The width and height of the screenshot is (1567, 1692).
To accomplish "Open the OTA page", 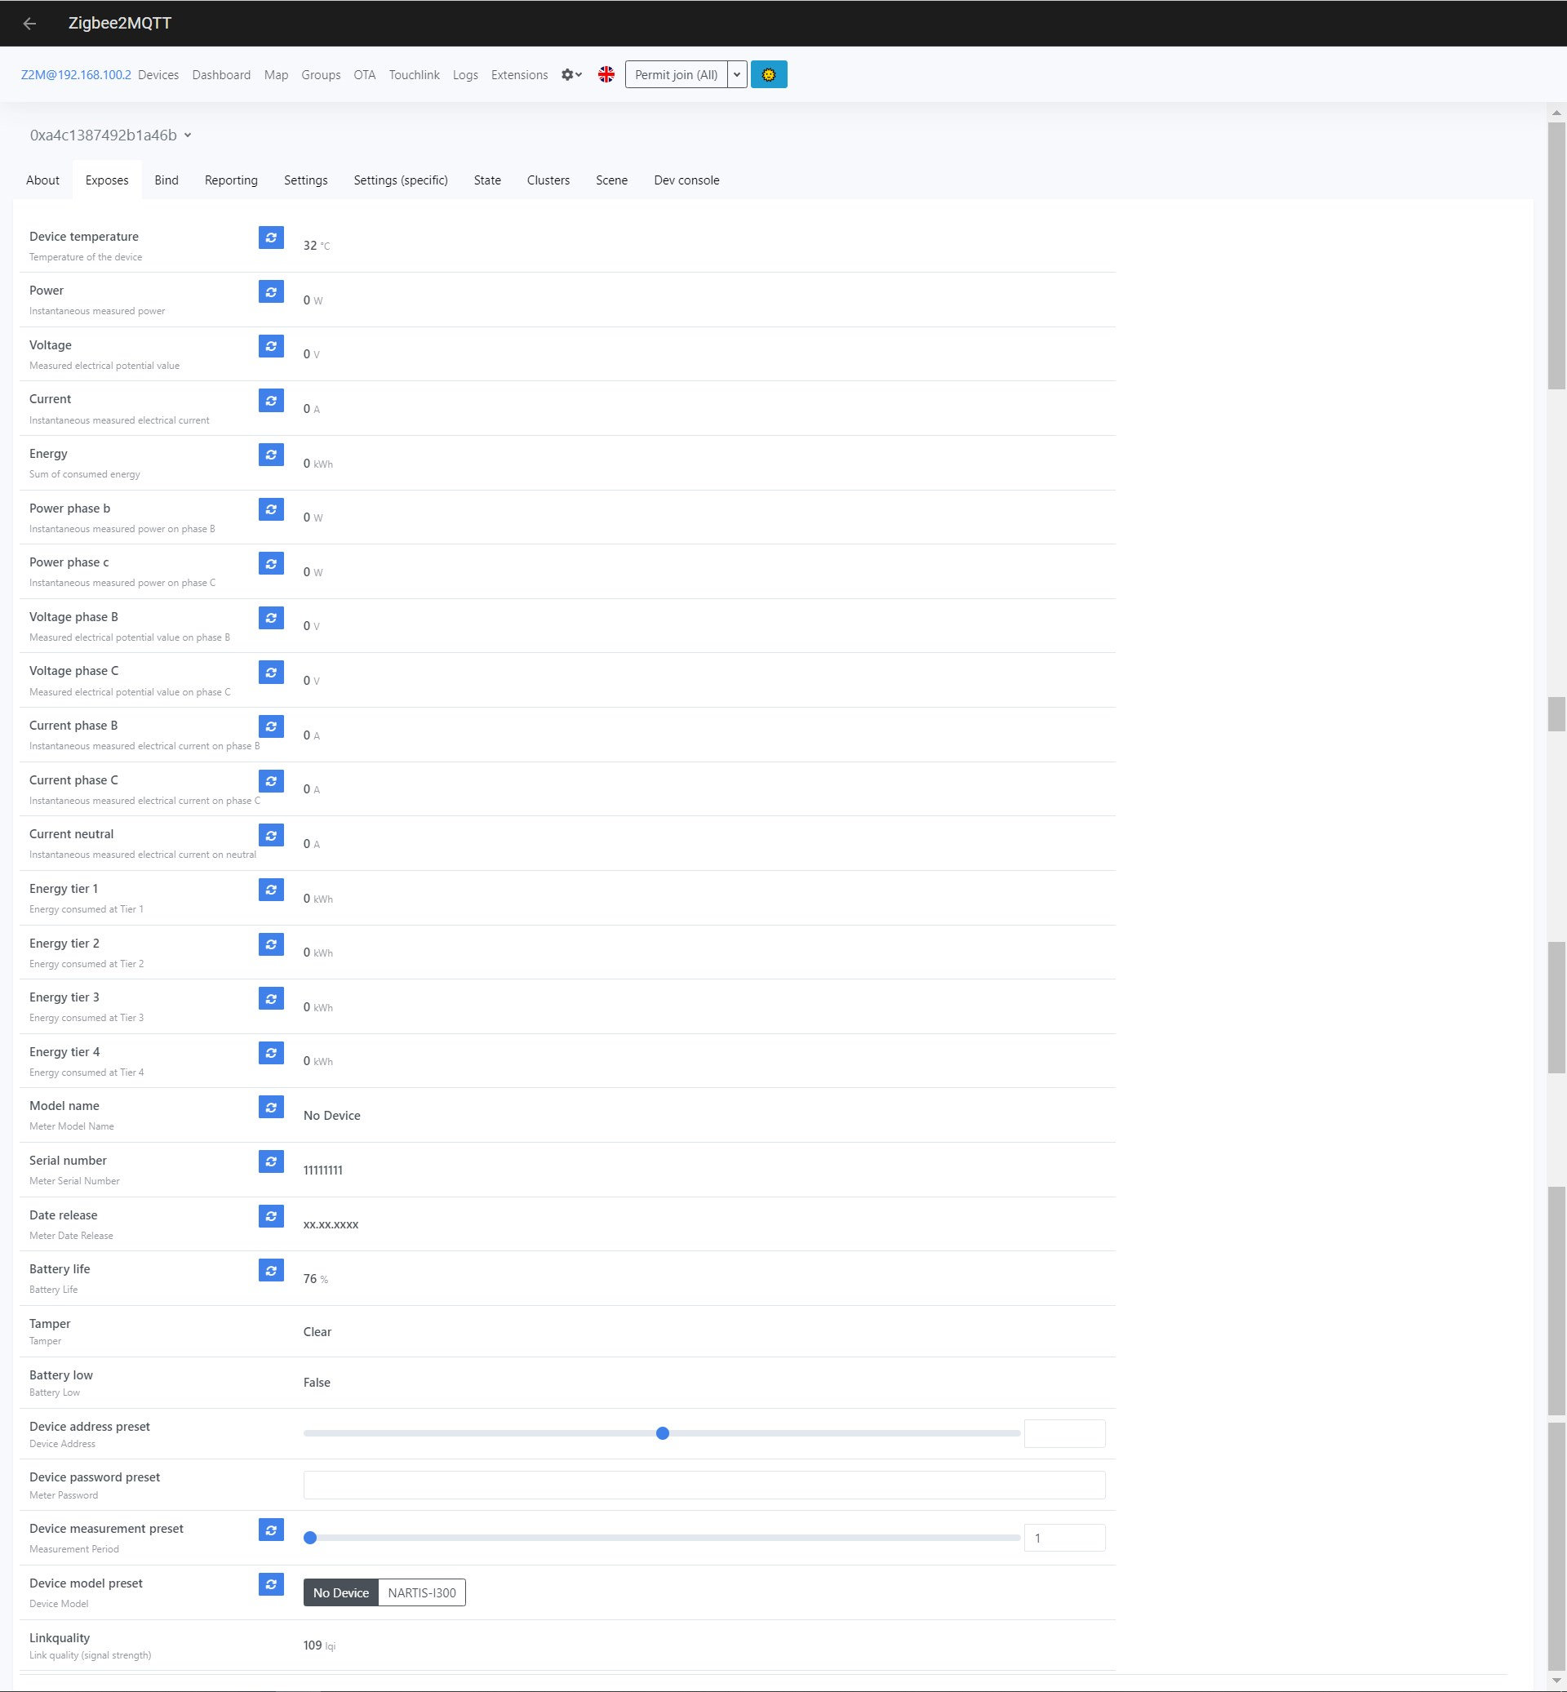I will click(365, 74).
